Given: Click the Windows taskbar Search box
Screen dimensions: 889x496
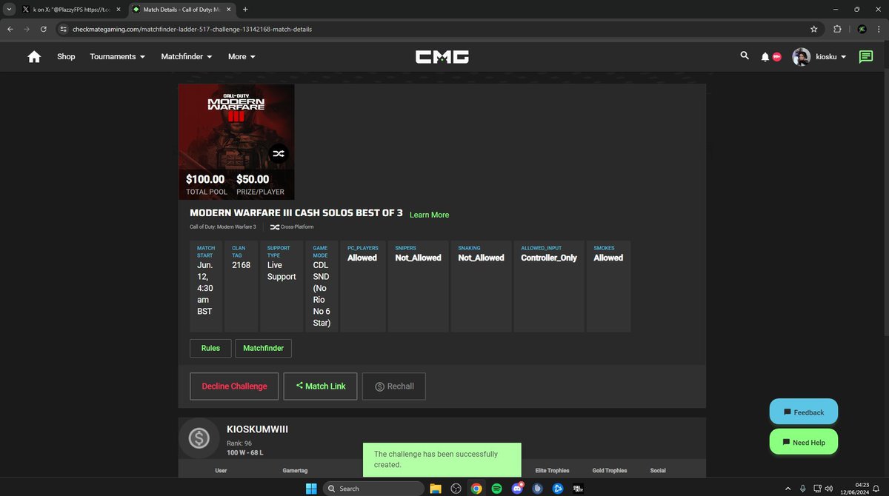Looking at the screenshot, I should tap(373, 488).
